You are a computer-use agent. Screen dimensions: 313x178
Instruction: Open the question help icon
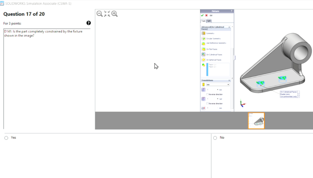click(89, 23)
